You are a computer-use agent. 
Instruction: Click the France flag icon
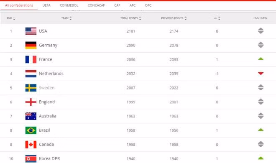pyautogui.click(x=31, y=59)
